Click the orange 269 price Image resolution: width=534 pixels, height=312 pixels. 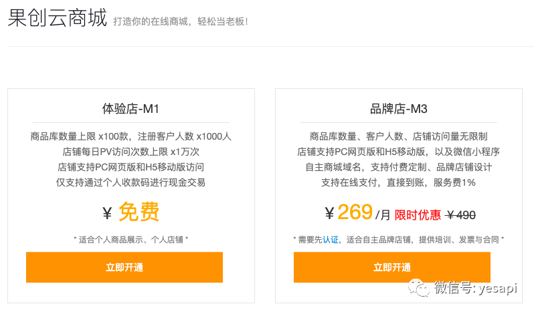tap(355, 212)
